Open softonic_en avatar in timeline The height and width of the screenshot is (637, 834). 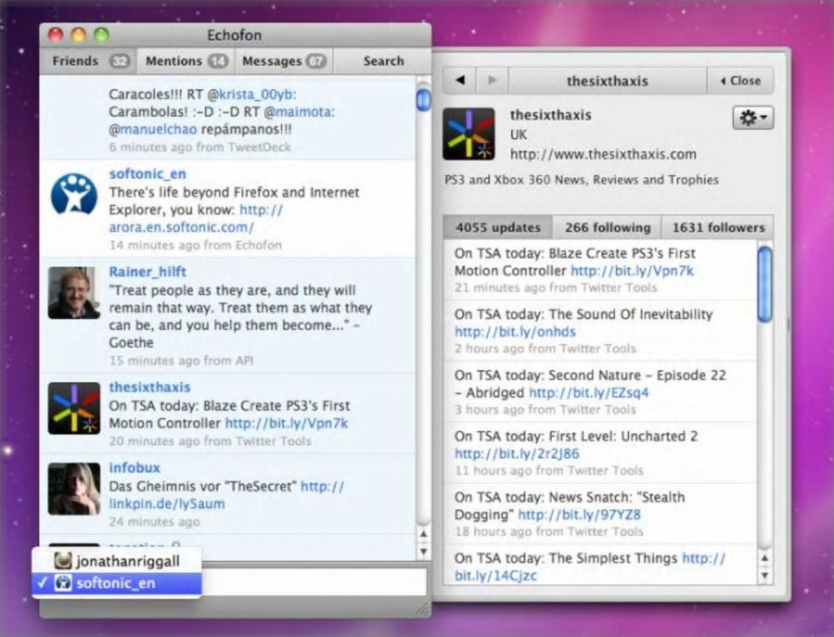pos(74,195)
